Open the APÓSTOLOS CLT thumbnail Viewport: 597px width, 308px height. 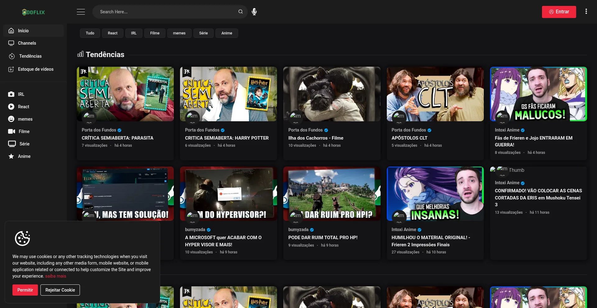click(x=435, y=94)
